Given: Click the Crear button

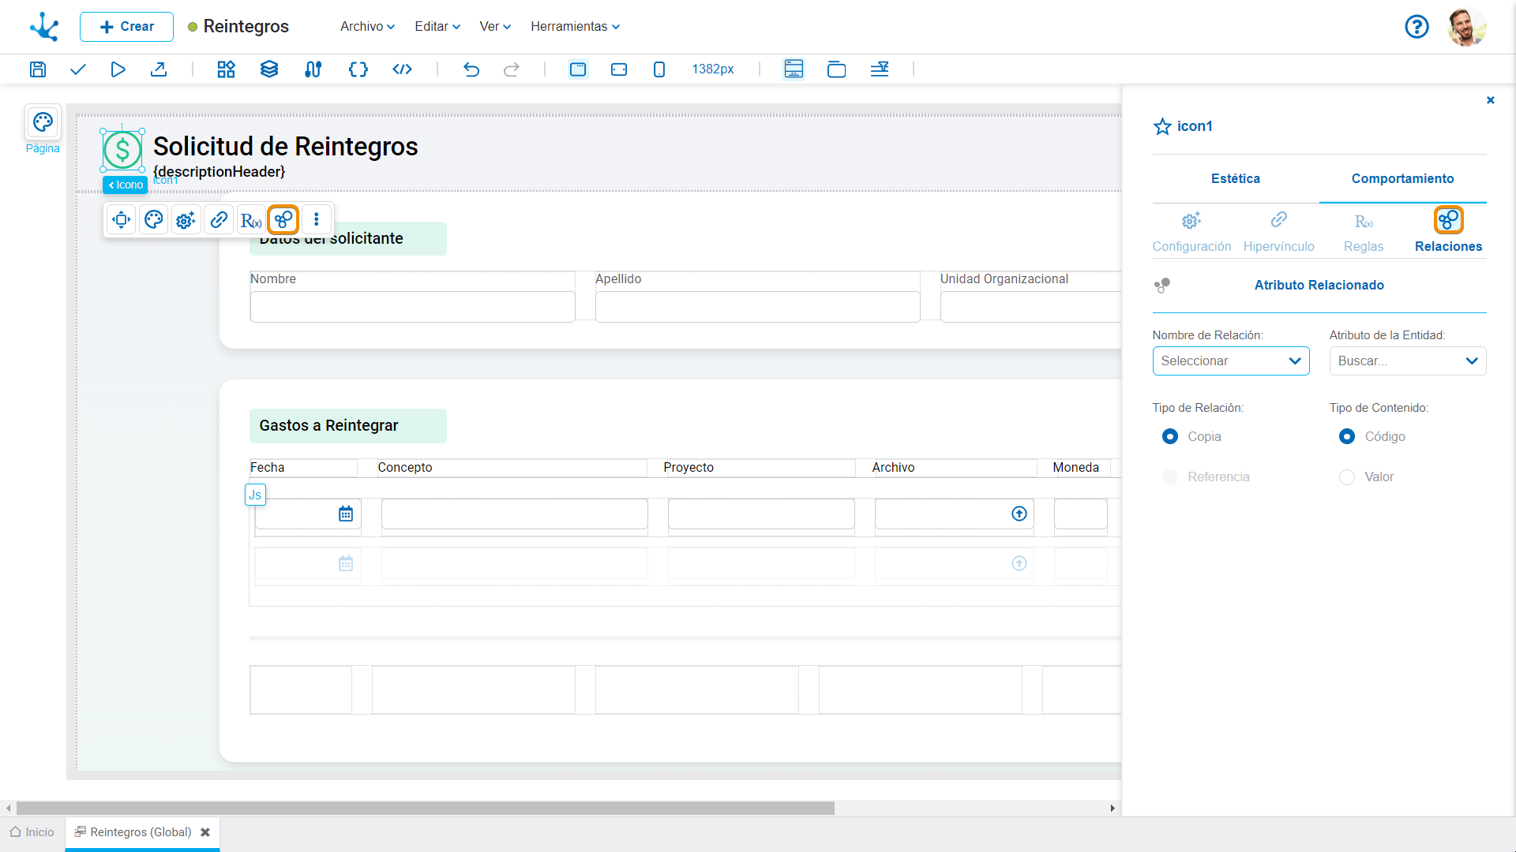Looking at the screenshot, I should pos(126,26).
